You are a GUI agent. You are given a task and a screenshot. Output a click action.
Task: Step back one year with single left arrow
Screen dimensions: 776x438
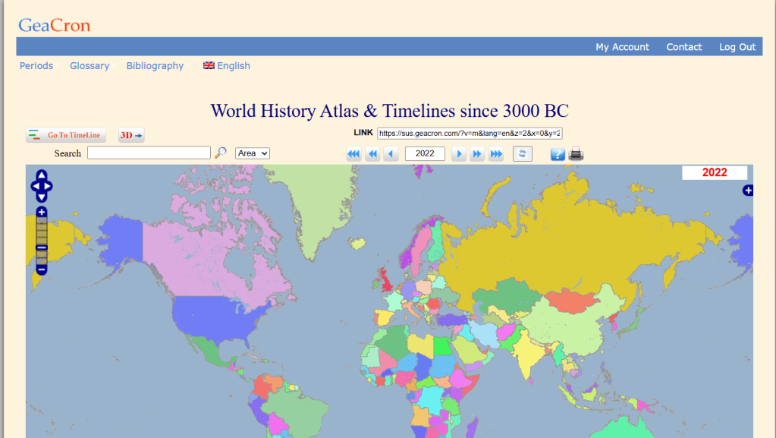391,154
